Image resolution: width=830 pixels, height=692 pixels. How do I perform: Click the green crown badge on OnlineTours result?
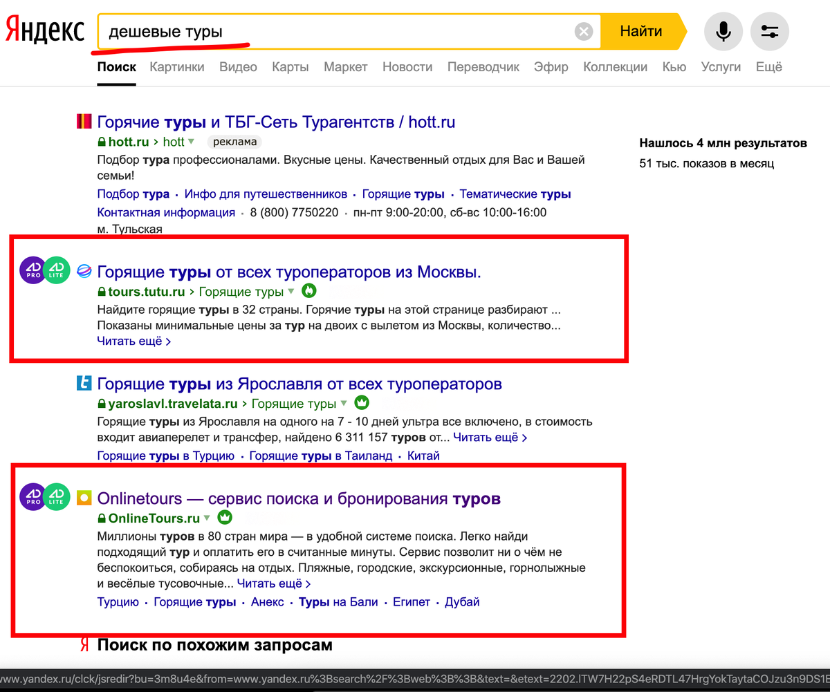pos(225,517)
